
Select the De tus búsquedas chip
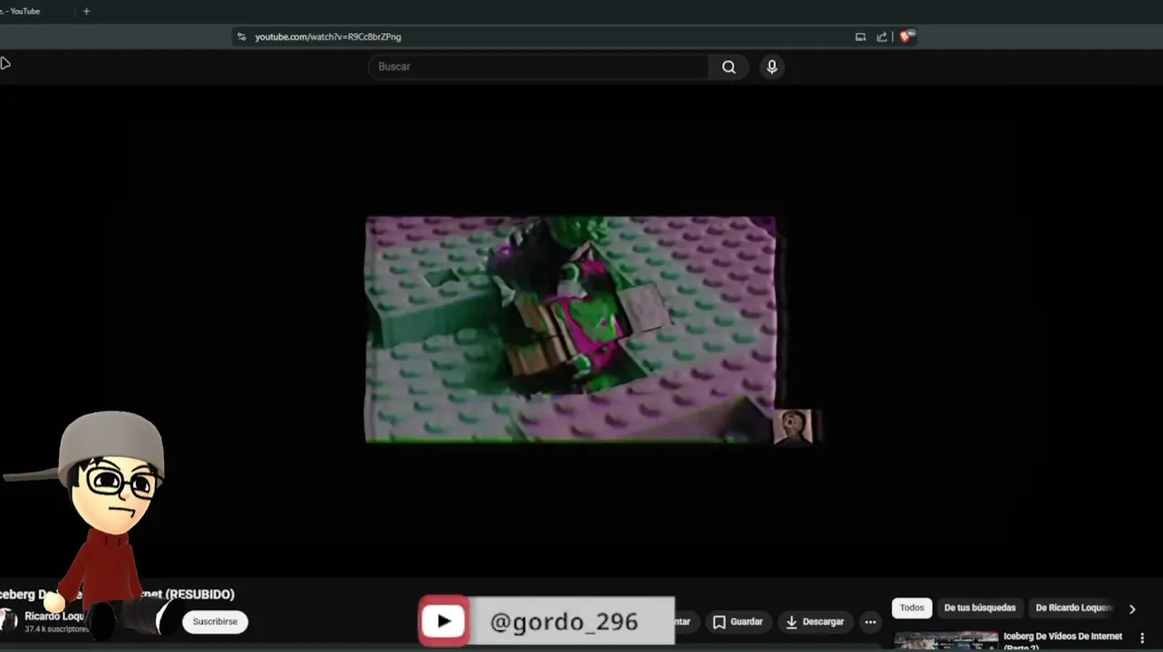click(x=980, y=608)
